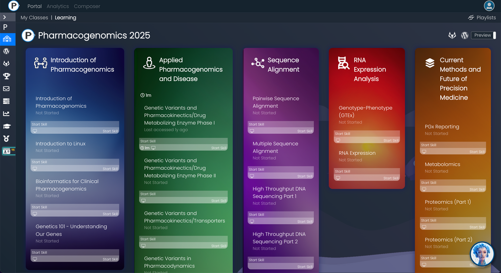This screenshot has height=273, width=501.
Task: Start Skill for Bioinformatics for Clinical Pharmacogenomics
Action: pyautogui.click(x=75, y=210)
